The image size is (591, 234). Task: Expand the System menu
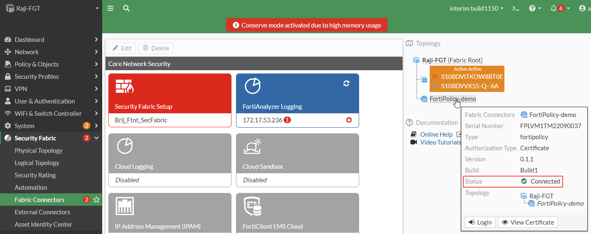point(51,126)
